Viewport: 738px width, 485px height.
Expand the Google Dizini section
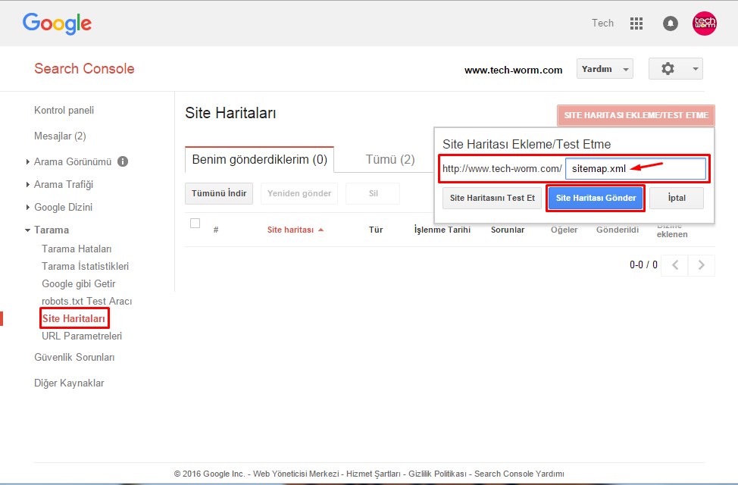pyautogui.click(x=63, y=207)
